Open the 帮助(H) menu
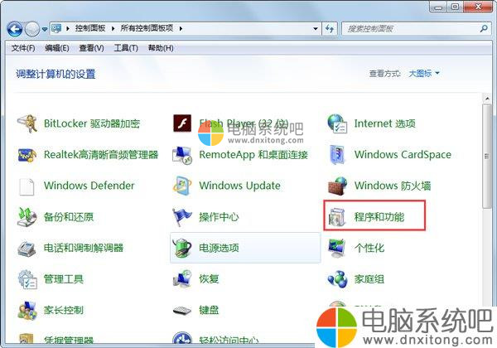497x348 pixels. (161, 48)
